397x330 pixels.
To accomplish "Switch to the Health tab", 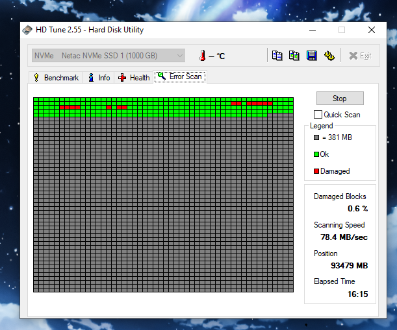I will point(134,78).
